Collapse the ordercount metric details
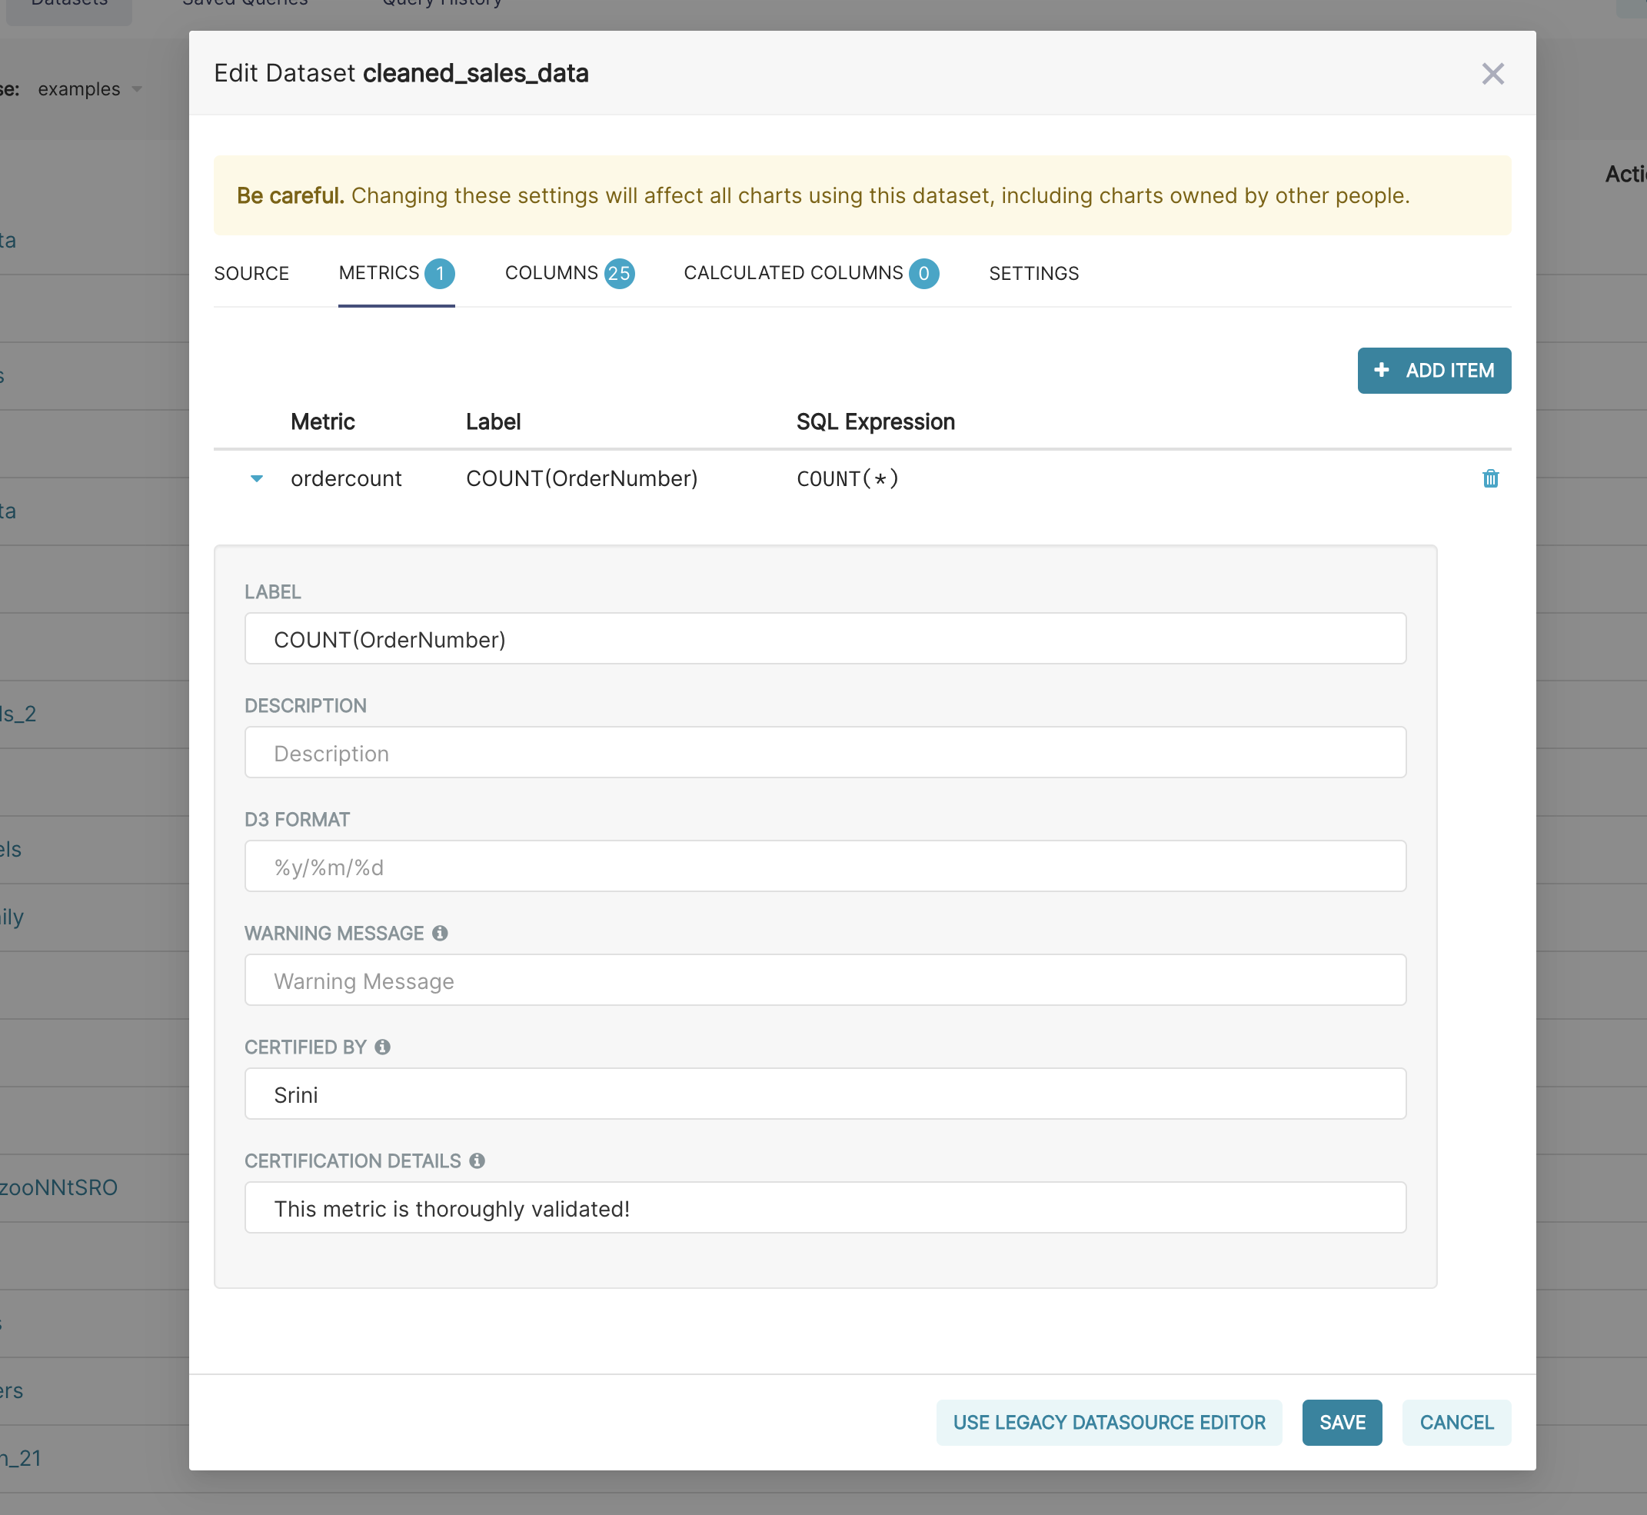 [x=257, y=478]
